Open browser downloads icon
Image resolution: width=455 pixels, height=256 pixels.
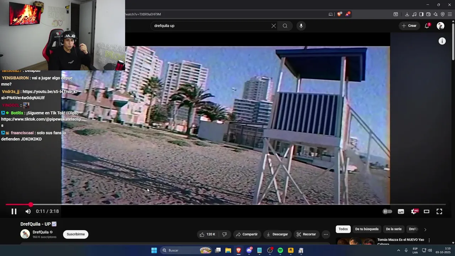click(x=407, y=14)
